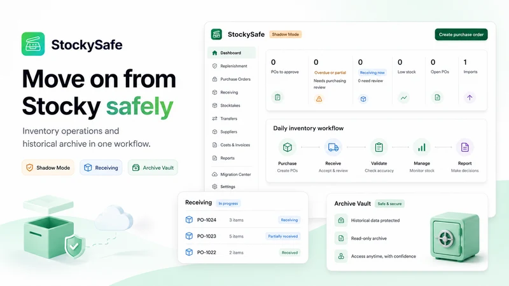
Task: Click the POs to approve label
Action: point(284,72)
